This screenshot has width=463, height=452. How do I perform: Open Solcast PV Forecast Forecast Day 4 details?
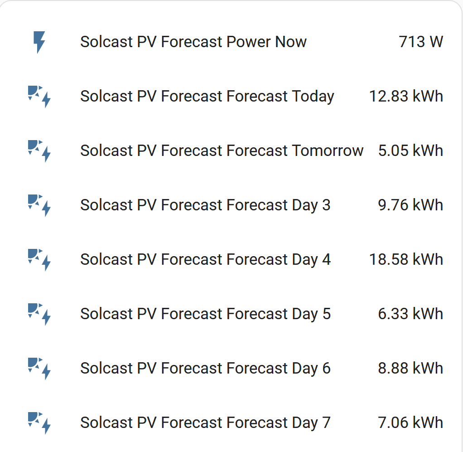[206, 259]
